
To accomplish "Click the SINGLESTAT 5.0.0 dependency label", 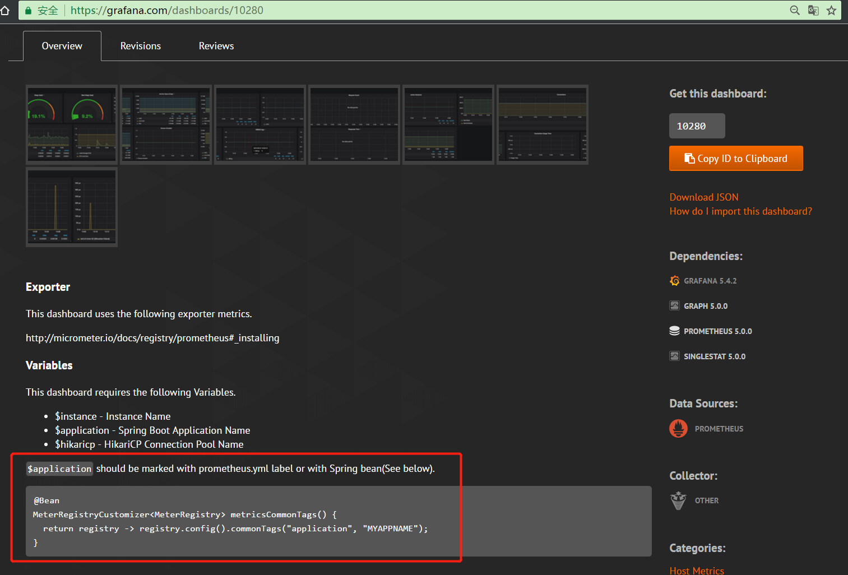I will (715, 356).
